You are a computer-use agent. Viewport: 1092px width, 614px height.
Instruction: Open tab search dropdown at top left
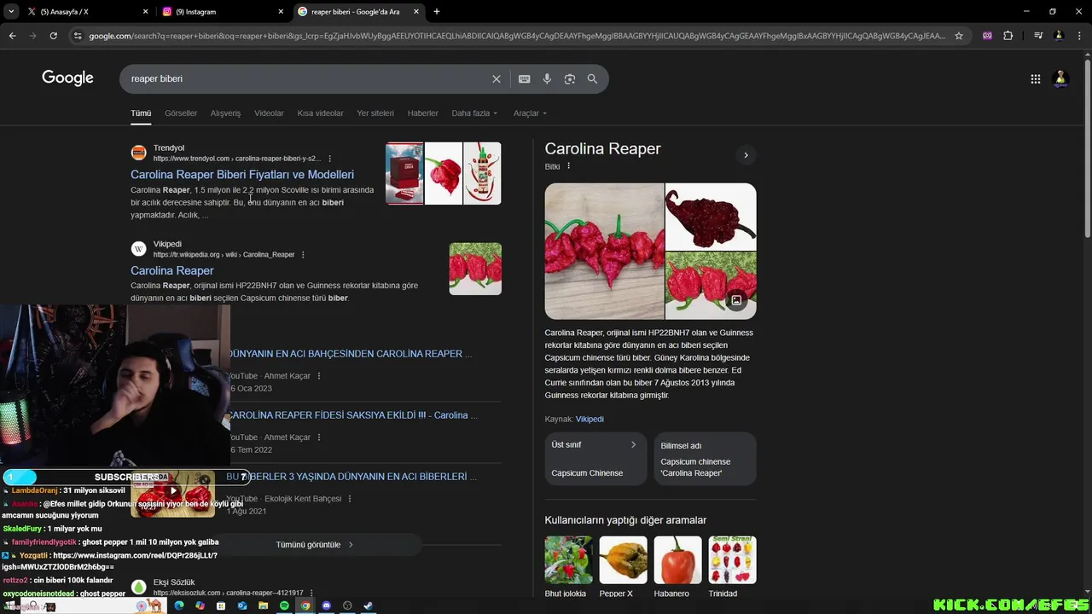(x=11, y=12)
